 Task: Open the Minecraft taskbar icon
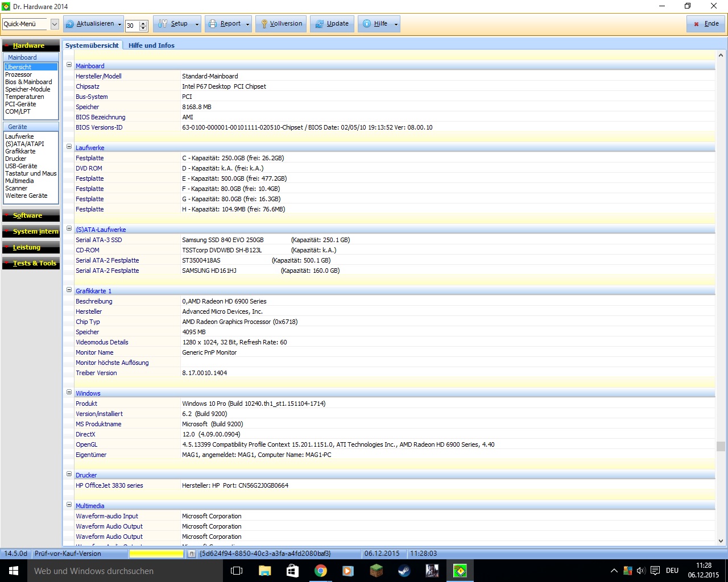click(377, 571)
